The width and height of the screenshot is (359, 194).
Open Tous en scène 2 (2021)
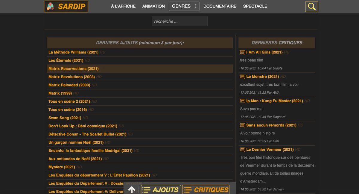pyautogui.click(x=69, y=101)
